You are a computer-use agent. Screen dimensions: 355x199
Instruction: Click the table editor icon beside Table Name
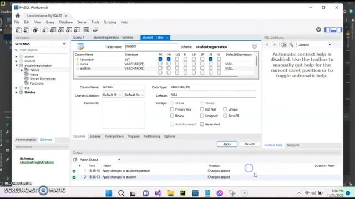pyautogui.click(x=81, y=46)
